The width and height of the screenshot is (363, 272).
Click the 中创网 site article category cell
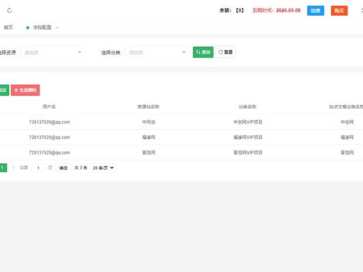coord(347,122)
